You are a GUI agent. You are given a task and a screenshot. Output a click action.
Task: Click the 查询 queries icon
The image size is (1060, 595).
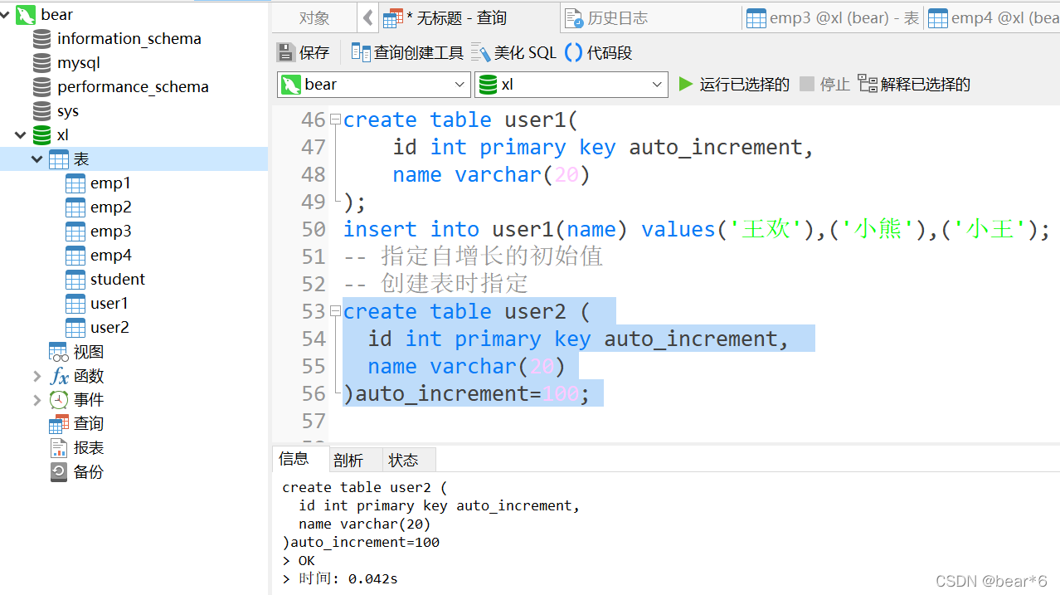59,424
